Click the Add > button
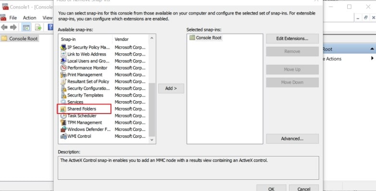The height and width of the screenshot is (191, 376). [171, 89]
